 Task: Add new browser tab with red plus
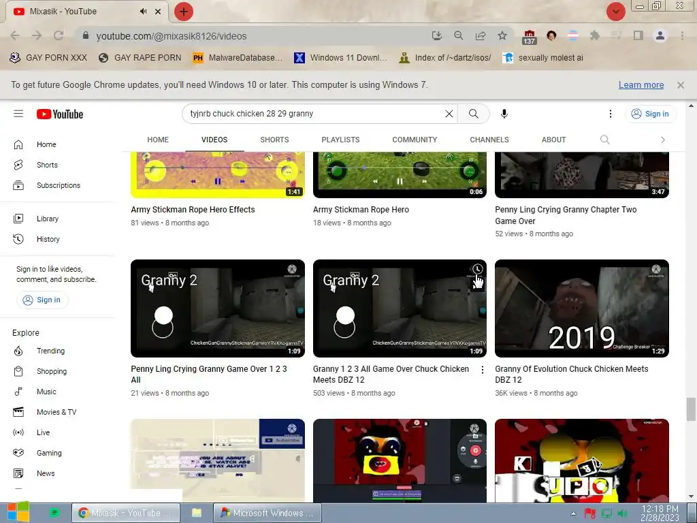(184, 12)
